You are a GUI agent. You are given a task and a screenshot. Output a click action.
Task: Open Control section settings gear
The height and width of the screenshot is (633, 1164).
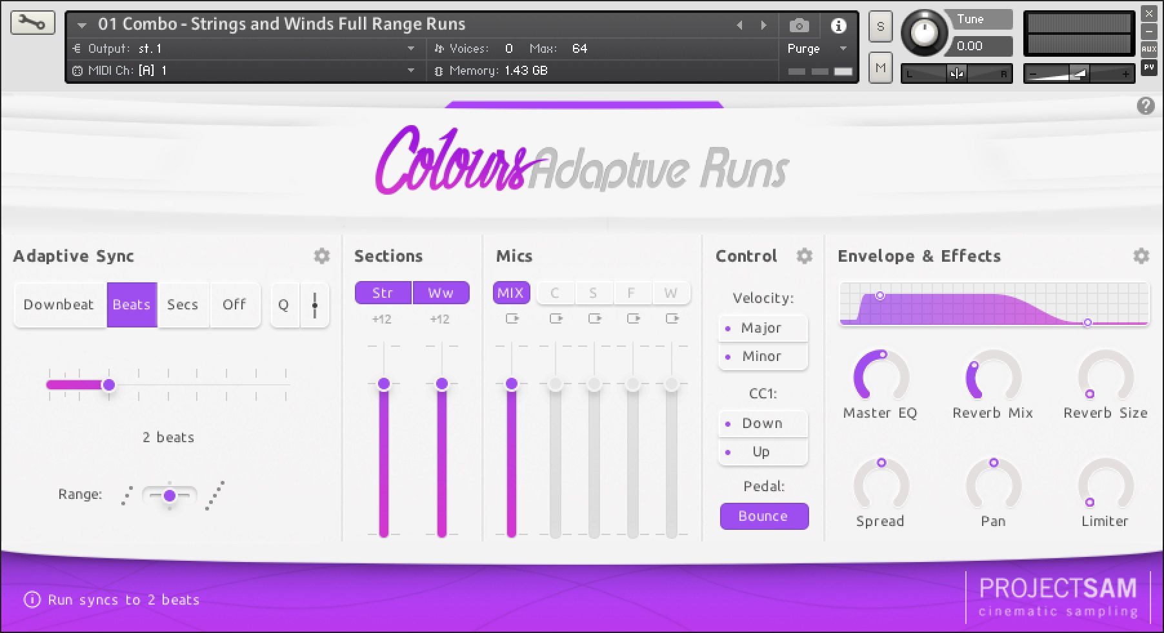coord(804,256)
